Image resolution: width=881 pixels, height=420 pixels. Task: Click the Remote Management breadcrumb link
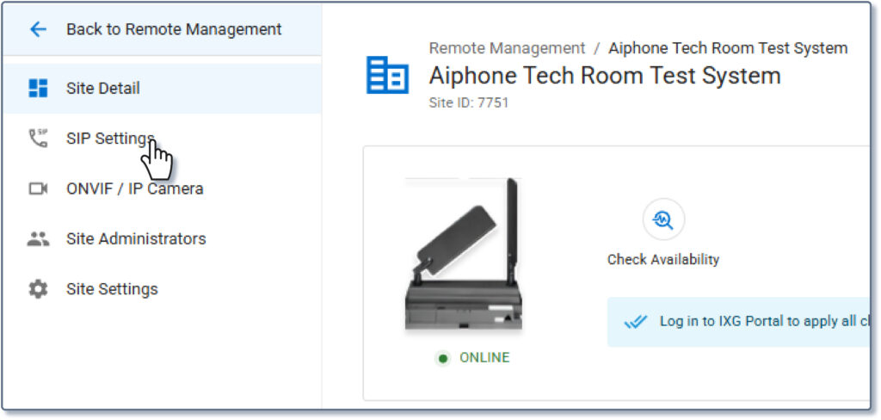(507, 48)
